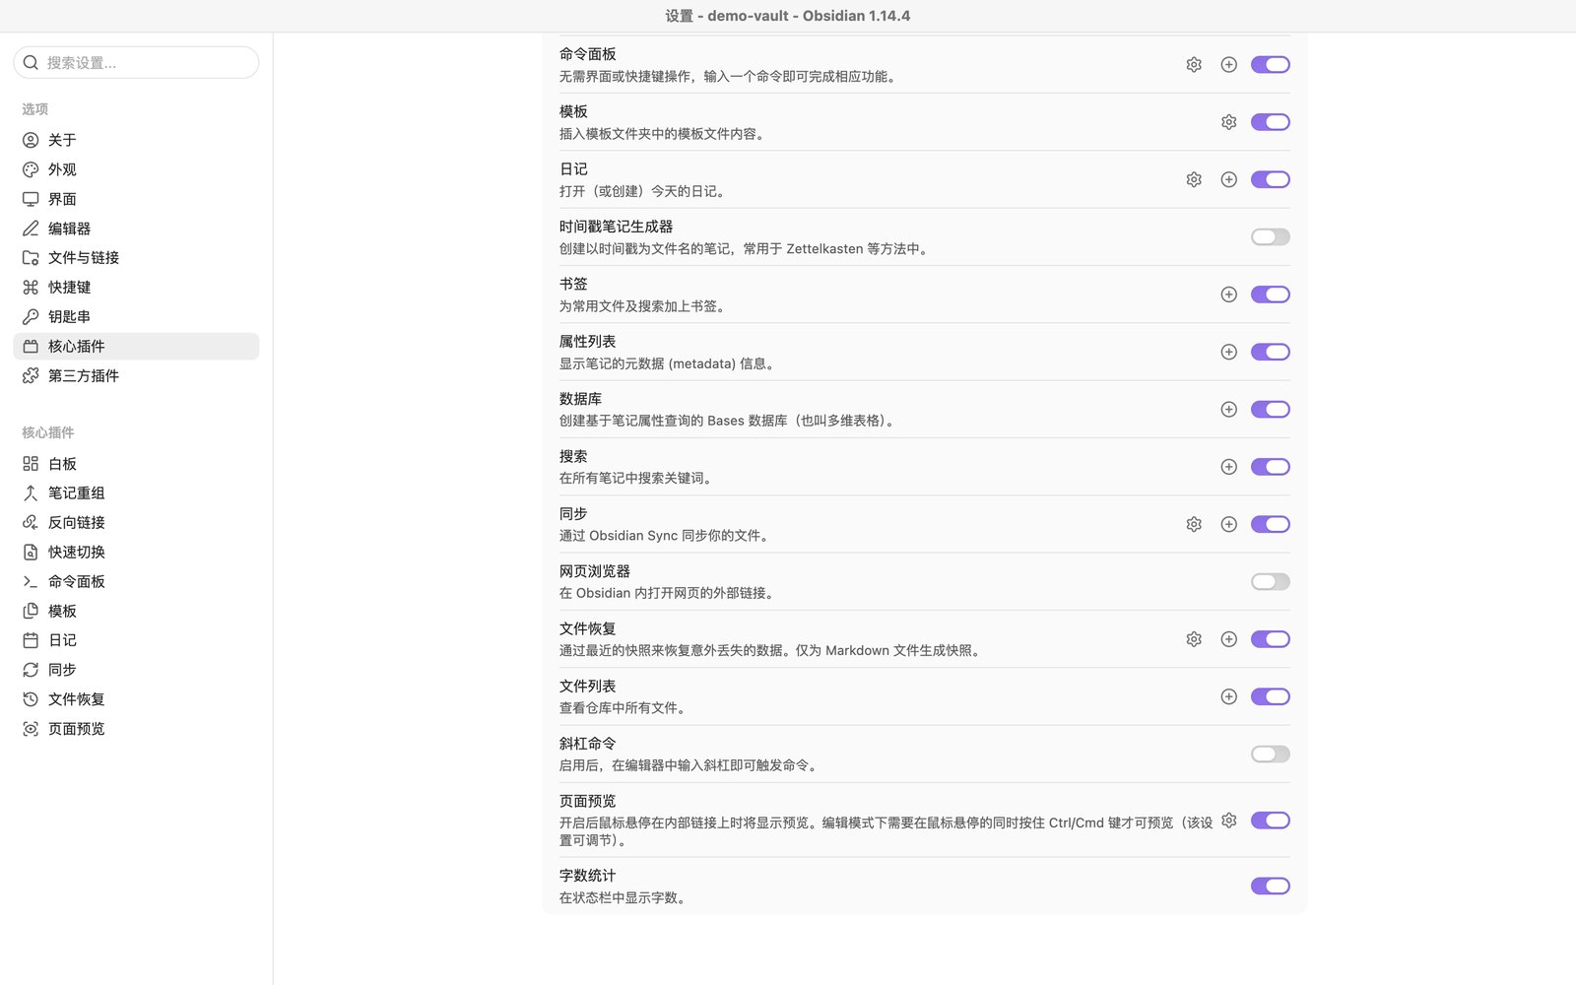This screenshot has height=985, width=1576.
Task: Click the hotkey plus icon for 数据库
Action: pos(1228,409)
